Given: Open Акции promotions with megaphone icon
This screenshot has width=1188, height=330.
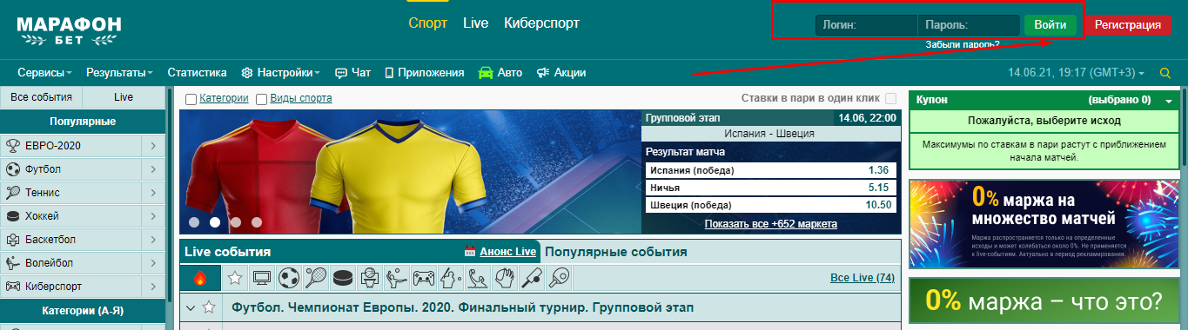Looking at the screenshot, I should 561,73.
